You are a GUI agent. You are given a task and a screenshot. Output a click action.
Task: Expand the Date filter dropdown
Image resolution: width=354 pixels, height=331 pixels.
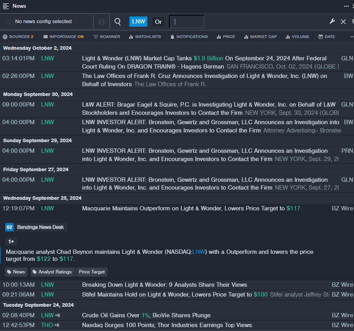(x=327, y=37)
